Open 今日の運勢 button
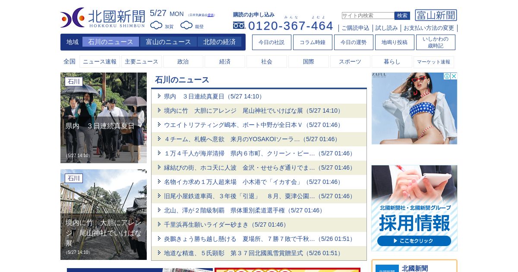Screen dimensions: 518x272 click(x=354, y=42)
